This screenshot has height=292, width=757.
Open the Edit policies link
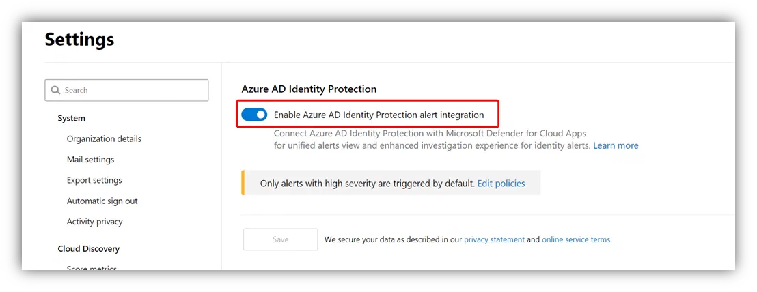501,183
